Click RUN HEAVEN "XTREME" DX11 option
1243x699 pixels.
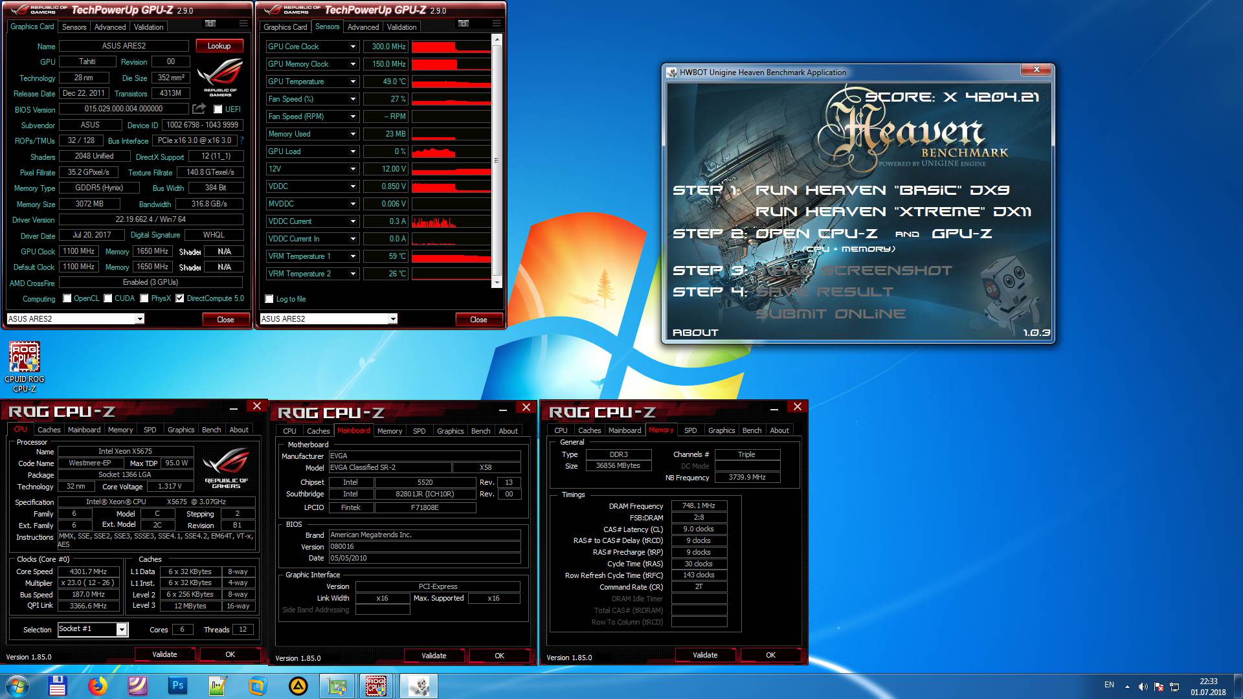pos(893,212)
